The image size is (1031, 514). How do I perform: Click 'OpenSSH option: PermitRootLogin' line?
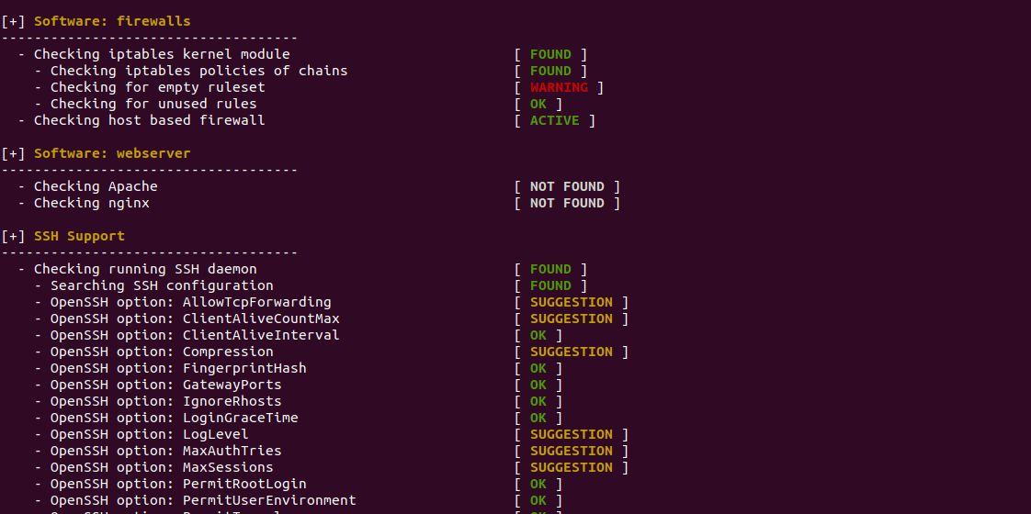[178, 484]
